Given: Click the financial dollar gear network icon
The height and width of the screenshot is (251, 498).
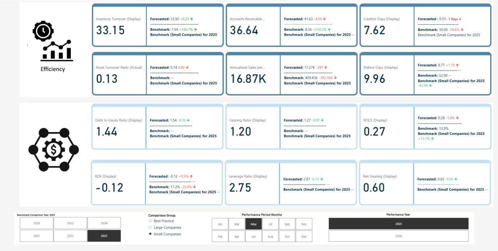Looking at the screenshot, I should [53, 149].
